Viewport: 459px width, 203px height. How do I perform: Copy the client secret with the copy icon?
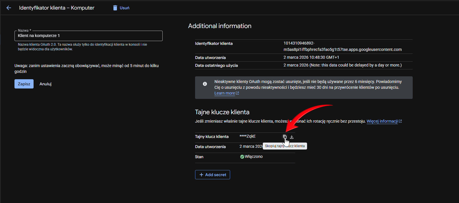click(285, 137)
